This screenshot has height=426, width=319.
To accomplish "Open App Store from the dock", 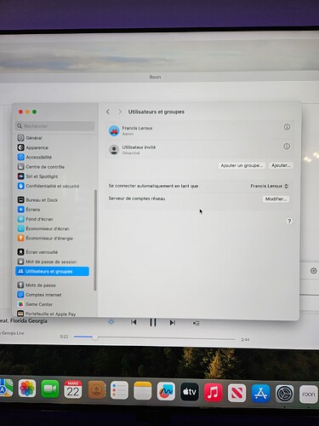I will point(260,393).
